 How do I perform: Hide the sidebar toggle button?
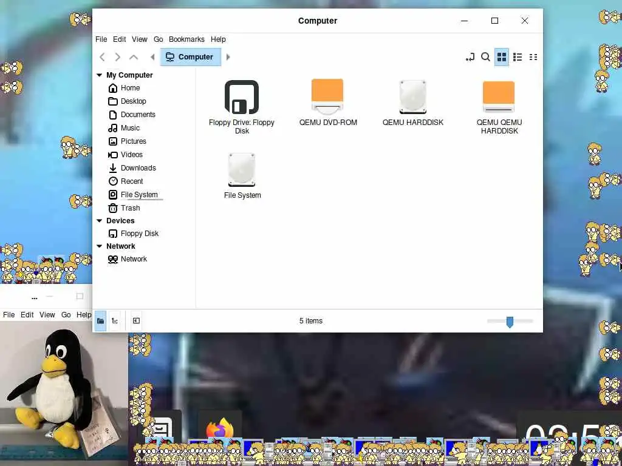[136, 321]
